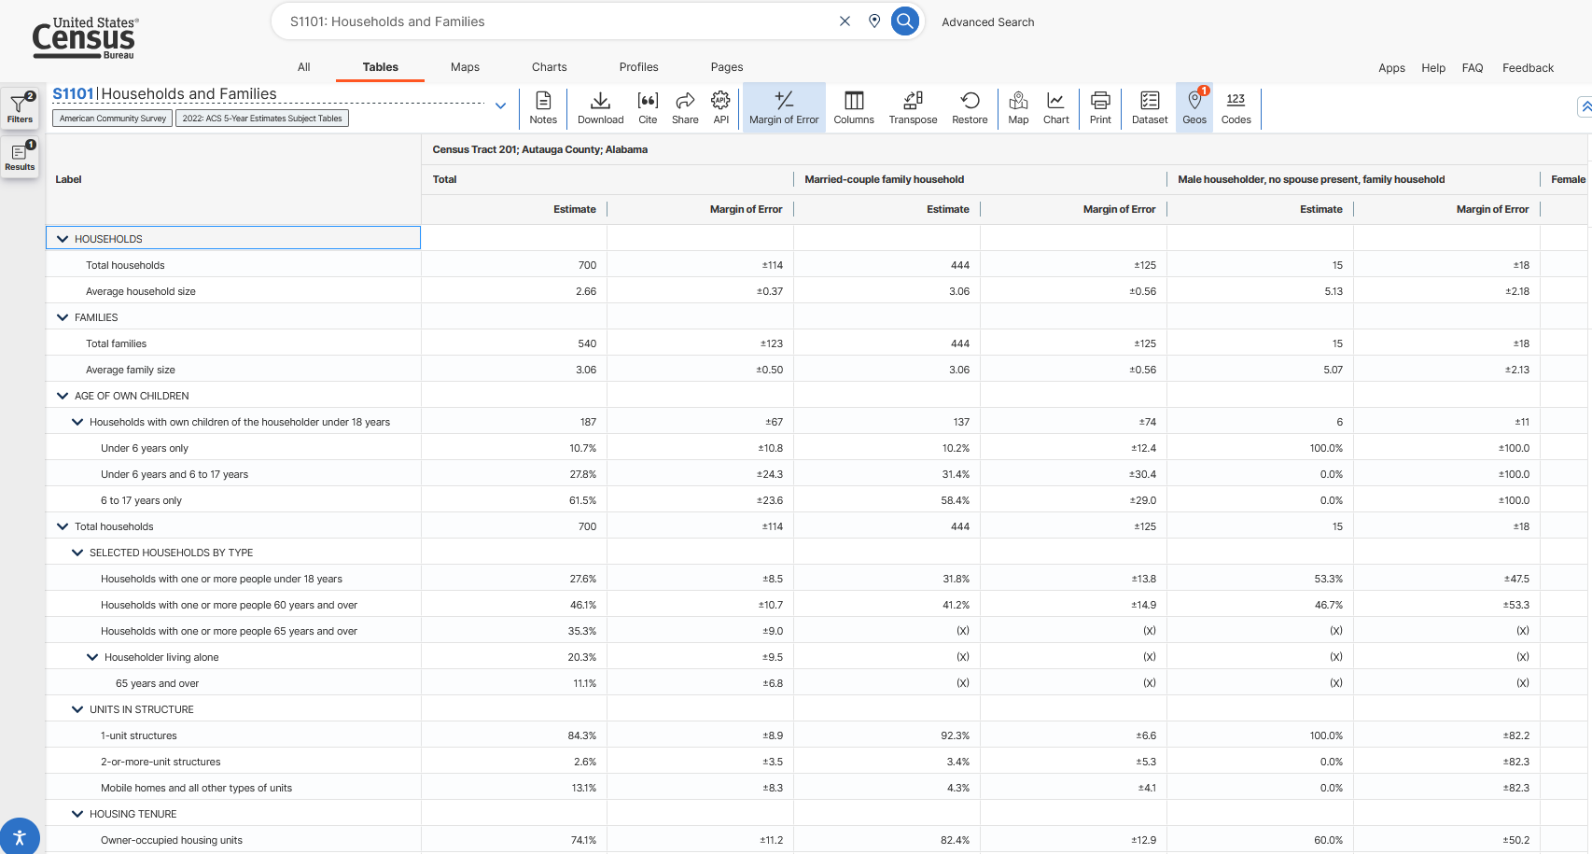Collapse the AGE OF OWN CHILDREN section
Image resolution: width=1592 pixels, height=854 pixels.
click(x=62, y=395)
